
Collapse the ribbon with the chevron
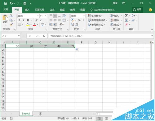(152, 29)
